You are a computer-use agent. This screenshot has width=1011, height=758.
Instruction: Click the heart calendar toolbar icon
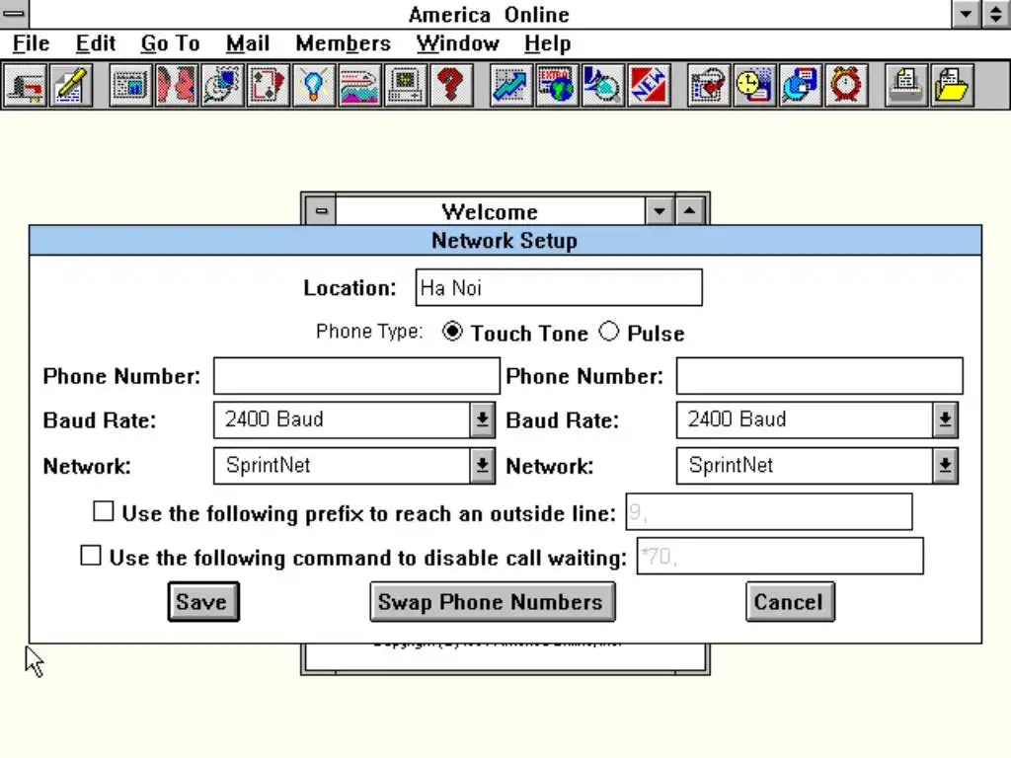point(709,85)
